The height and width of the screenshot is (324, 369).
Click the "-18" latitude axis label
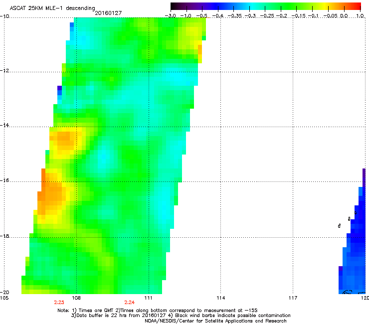[4, 236]
